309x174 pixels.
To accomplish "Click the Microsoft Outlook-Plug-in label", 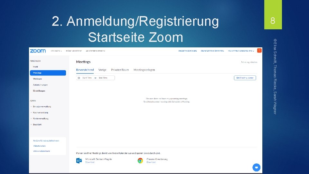I will coord(98,159).
